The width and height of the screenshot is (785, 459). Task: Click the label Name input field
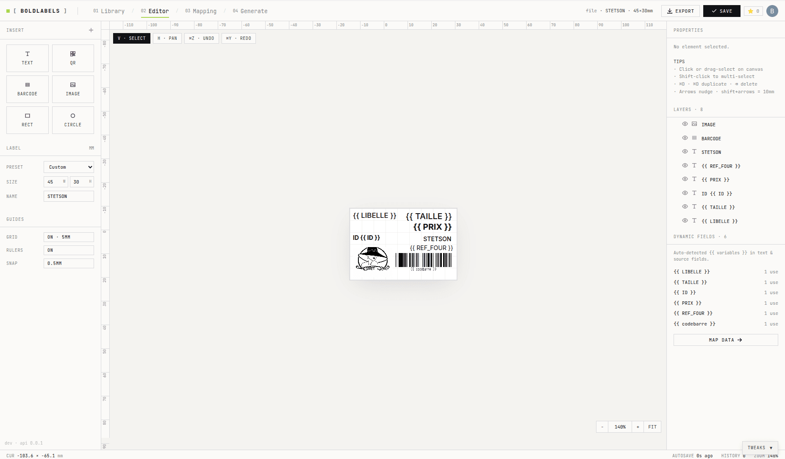tap(69, 196)
